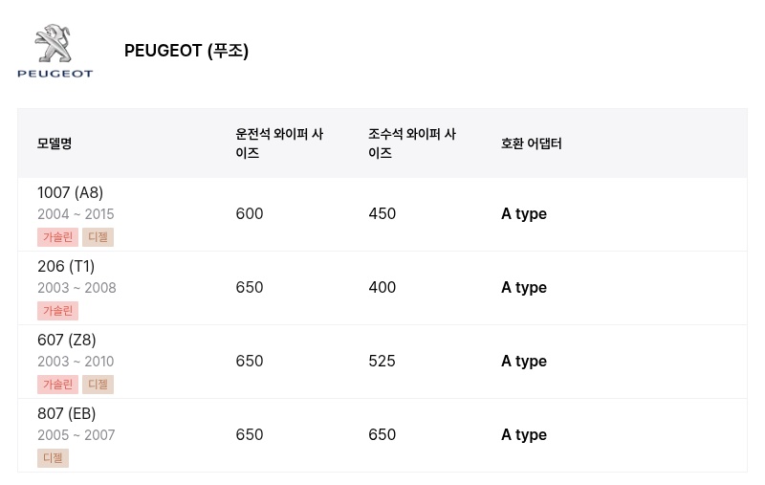Select A type adapter for 807 (EB)
This screenshot has height=485, width=765.
pos(524,435)
